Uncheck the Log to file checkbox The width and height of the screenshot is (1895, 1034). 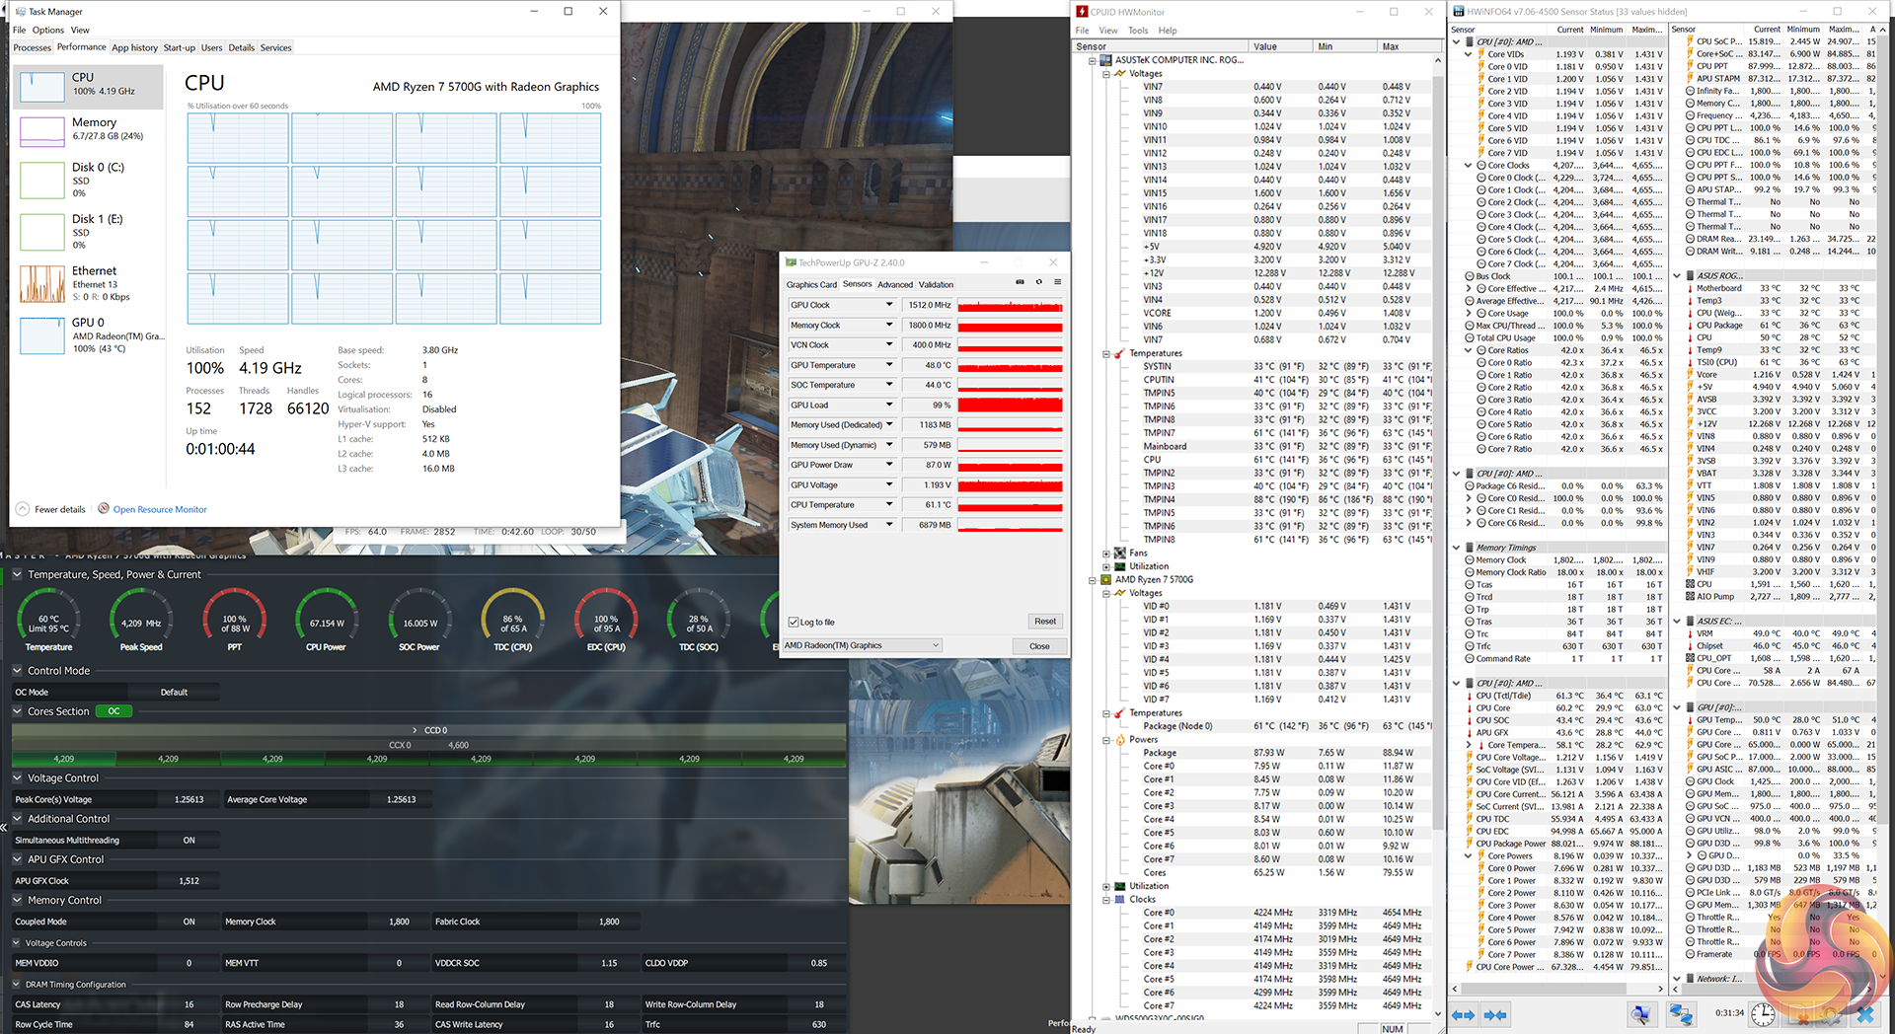point(794,623)
